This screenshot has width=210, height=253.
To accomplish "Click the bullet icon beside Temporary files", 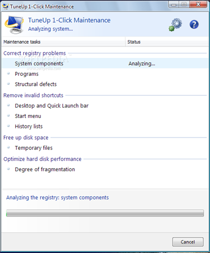I will point(8,147).
